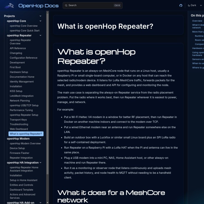Open Setup in Home Assistant page

pos(24,180)
